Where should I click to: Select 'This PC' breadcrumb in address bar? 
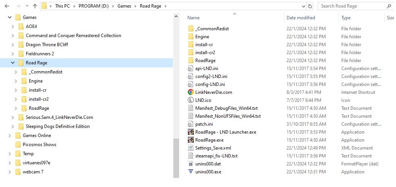point(62,6)
